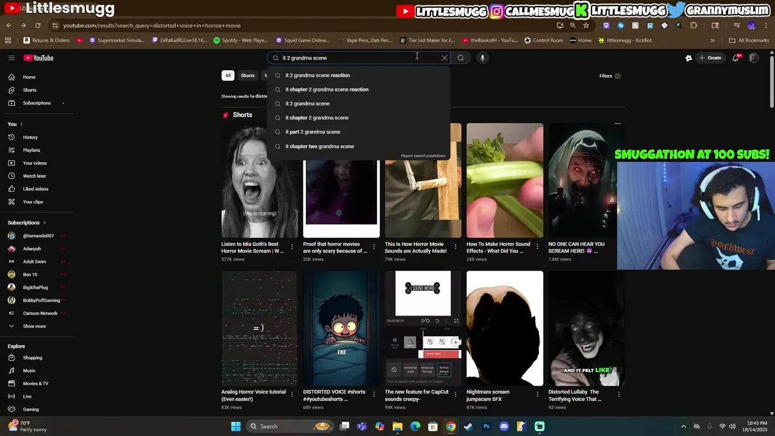Open Subscriptions in the sidebar
This screenshot has width=775, height=436.
tap(36, 103)
